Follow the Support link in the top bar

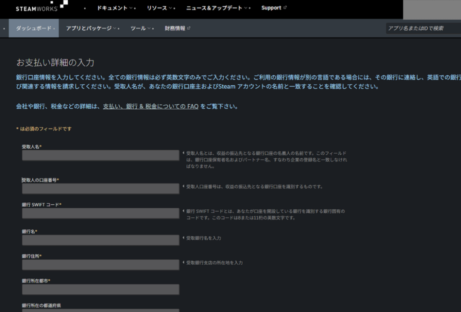[x=271, y=8]
